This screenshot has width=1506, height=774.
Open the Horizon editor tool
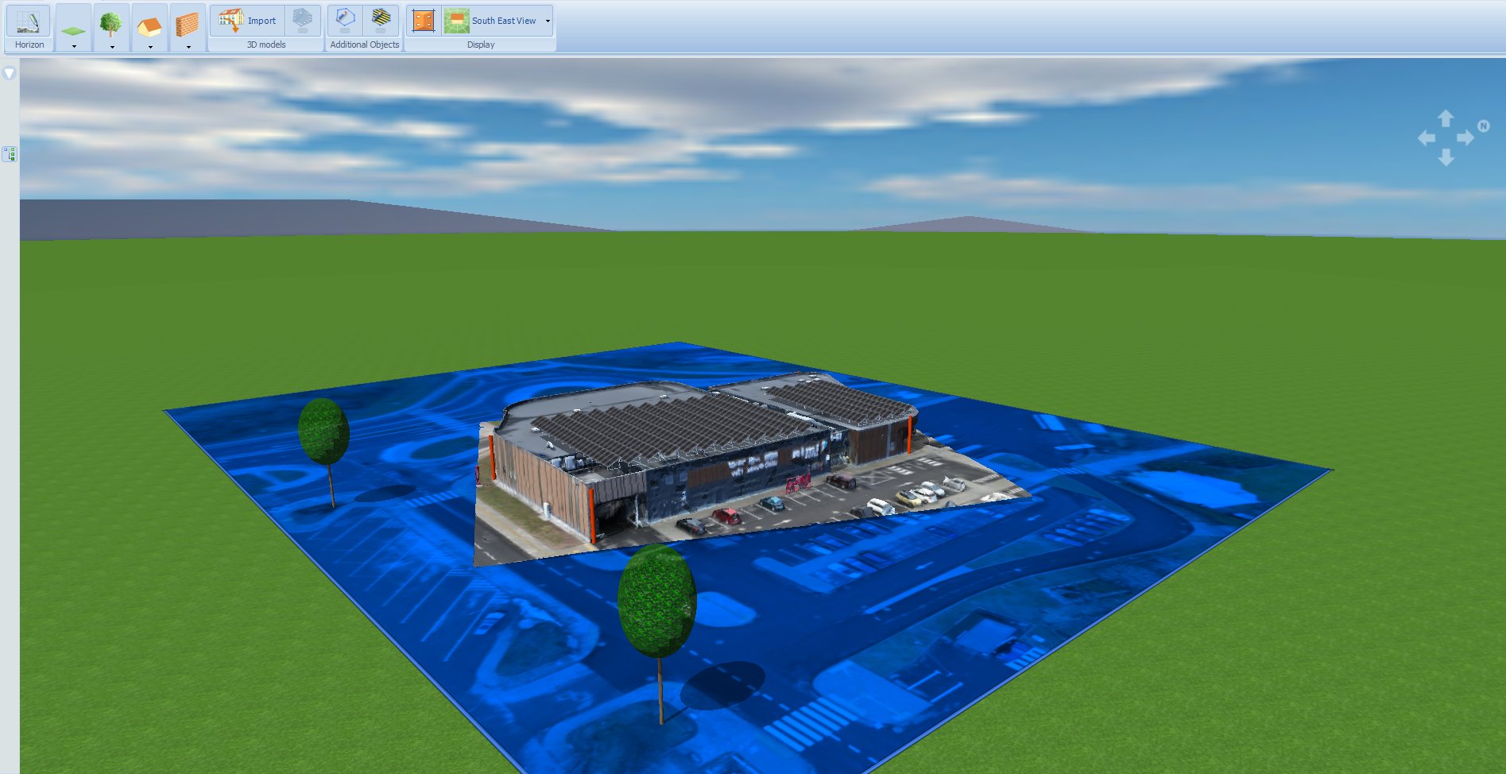[29, 22]
